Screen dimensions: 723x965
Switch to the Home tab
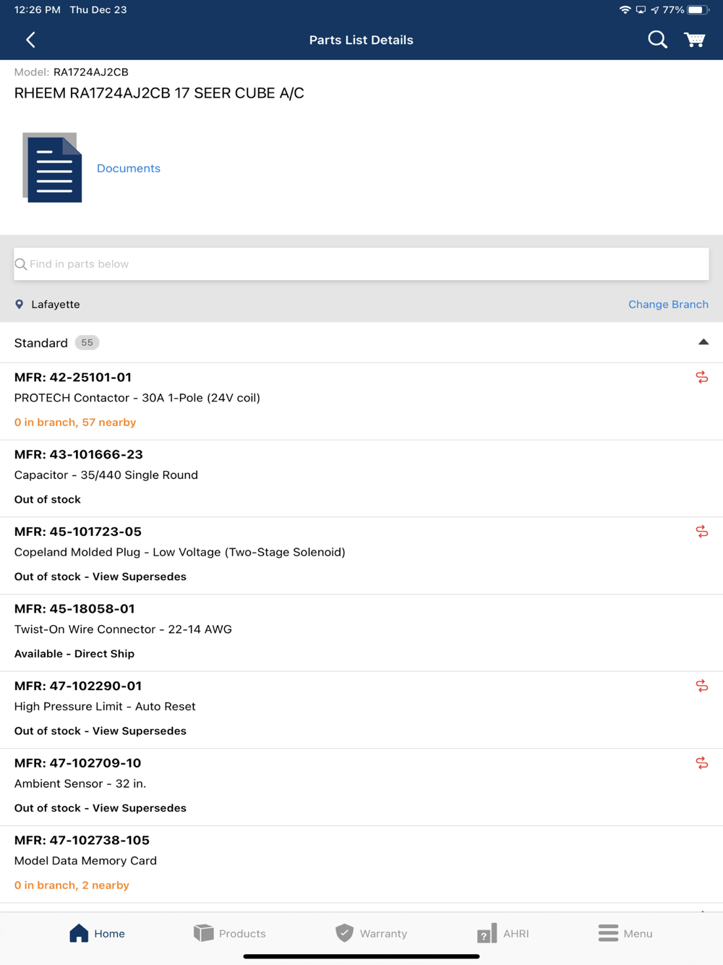click(x=97, y=933)
